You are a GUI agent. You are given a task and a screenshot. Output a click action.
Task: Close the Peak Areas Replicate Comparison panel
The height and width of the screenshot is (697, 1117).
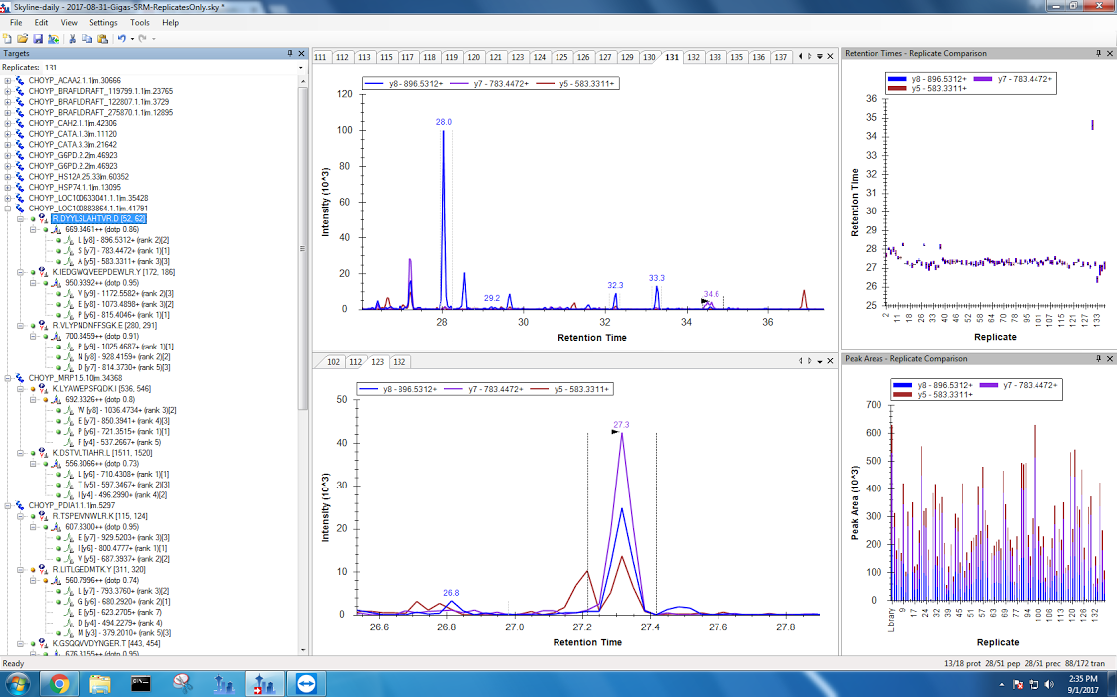(x=1109, y=358)
